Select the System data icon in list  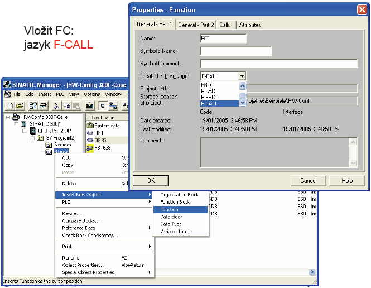pos(90,126)
